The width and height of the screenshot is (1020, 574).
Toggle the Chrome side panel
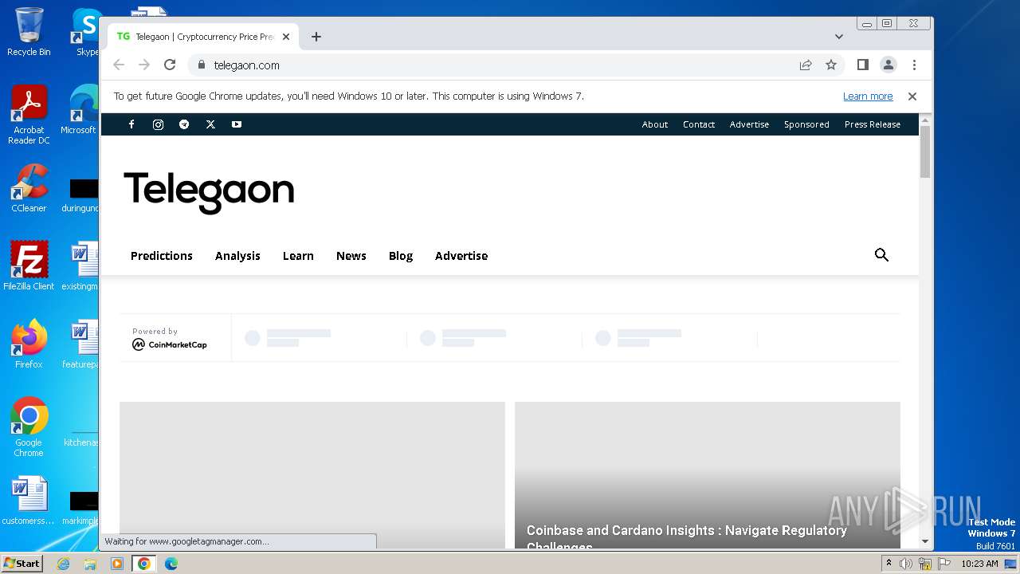coord(862,65)
